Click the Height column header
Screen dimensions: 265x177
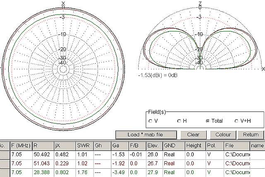click(x=194, y=145)
